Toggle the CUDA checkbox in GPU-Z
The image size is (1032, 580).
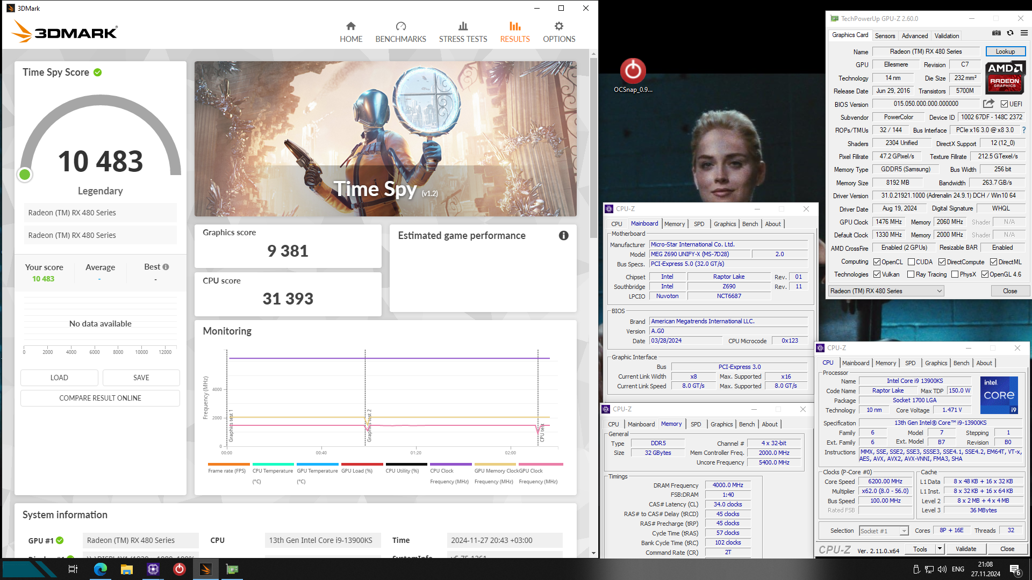pyautogui.click(x=912, y=262)
